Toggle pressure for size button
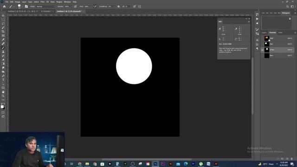Image resolution: width=297 pixels, height=167 pixels. coord(134,6)
